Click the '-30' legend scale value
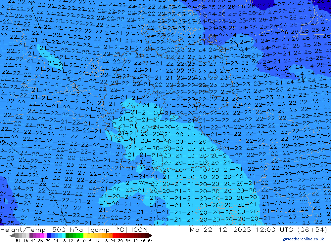 pyautogui.click(x=47, y=241)
